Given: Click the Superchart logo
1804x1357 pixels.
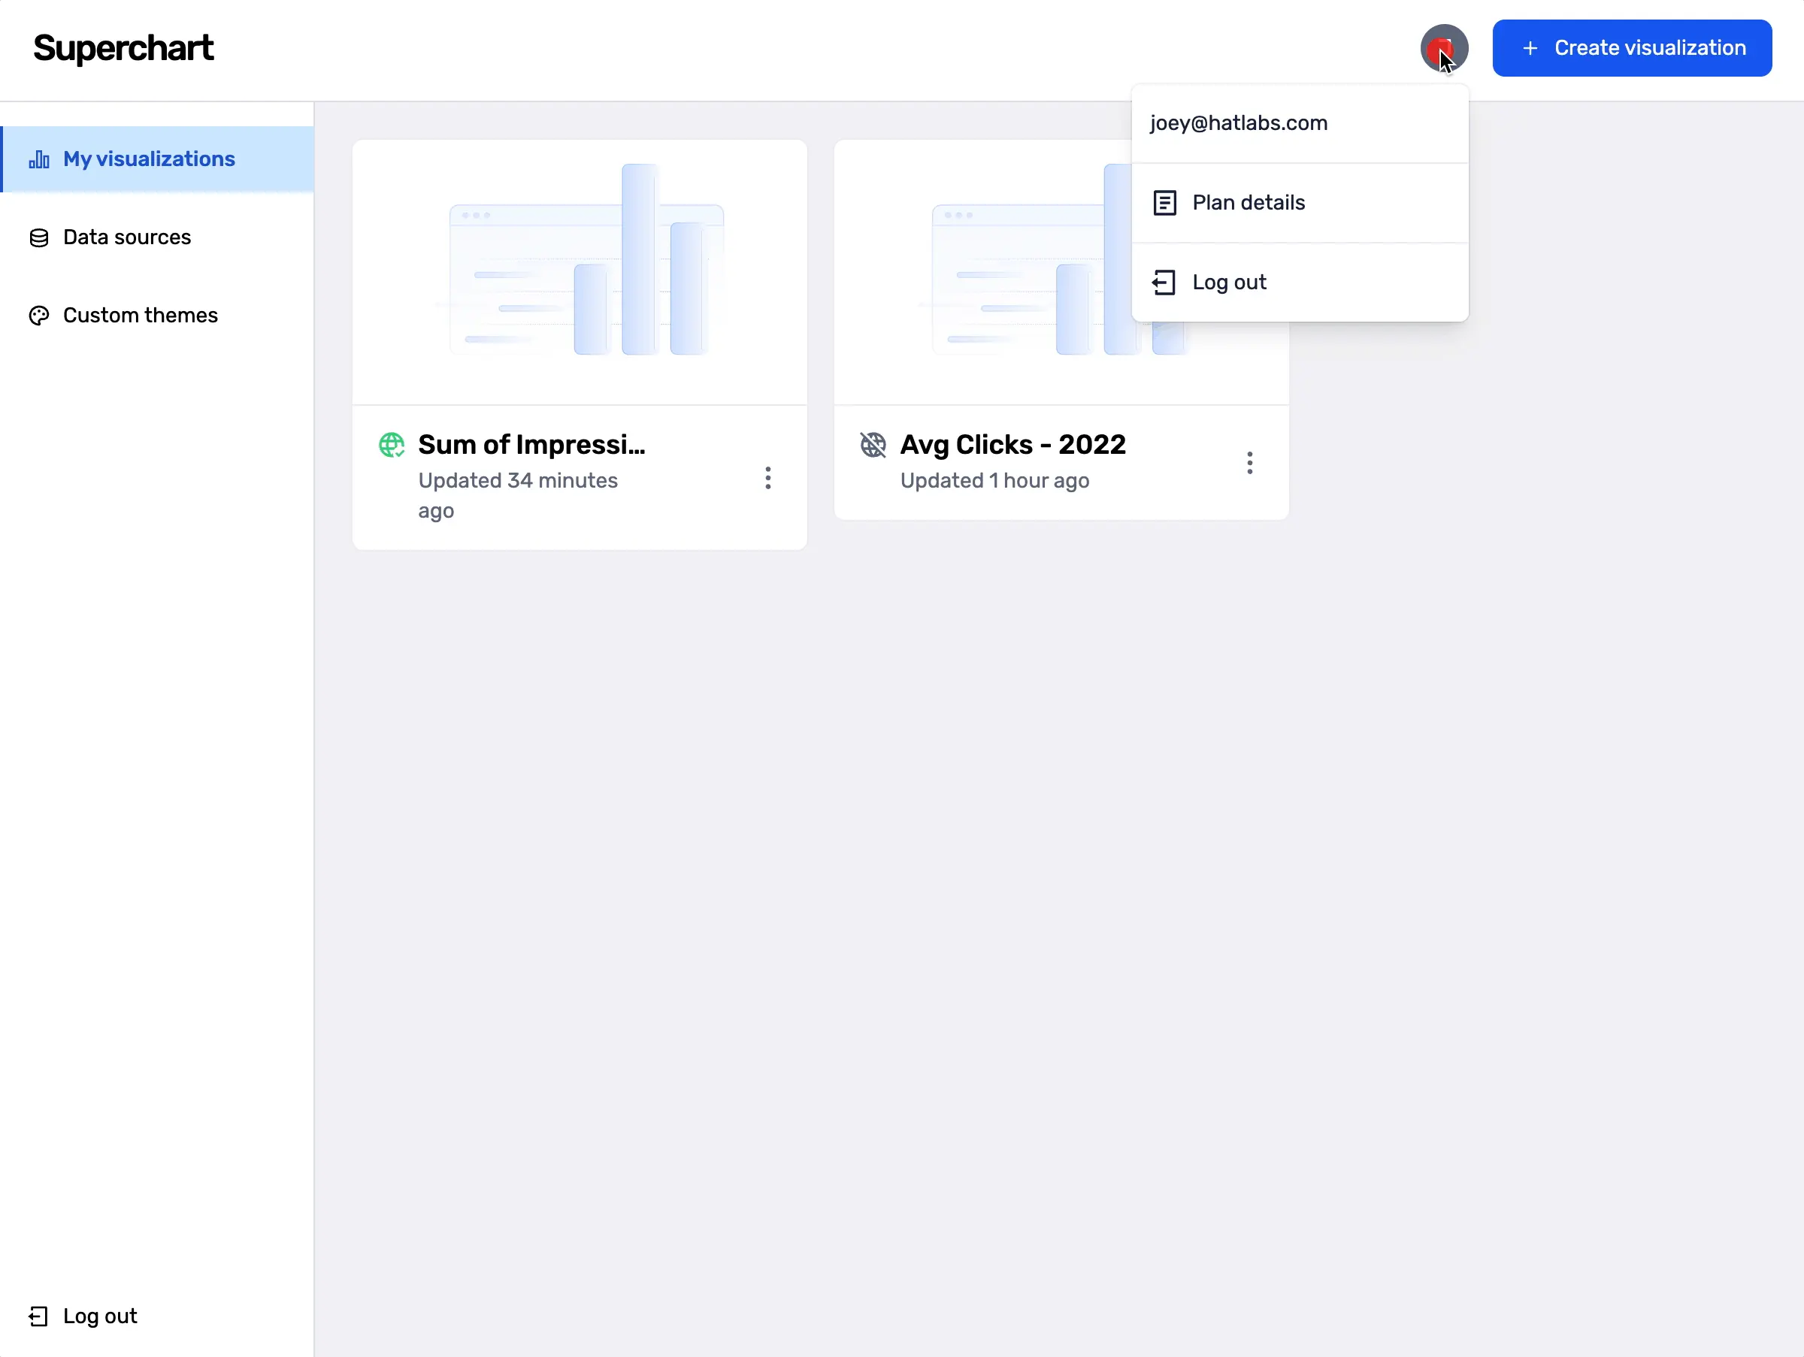Looking at the screenshot, I should [x=123, y=48].
